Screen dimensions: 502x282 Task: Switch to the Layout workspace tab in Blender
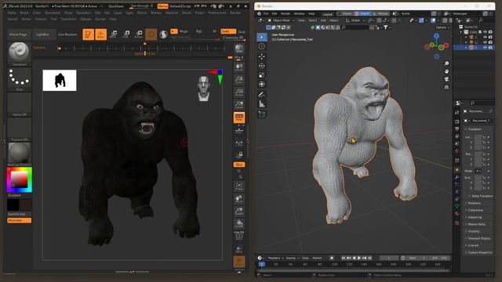[328, 14]
